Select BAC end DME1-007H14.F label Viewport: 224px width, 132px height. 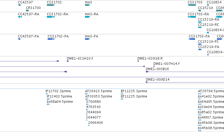point(167,64)
